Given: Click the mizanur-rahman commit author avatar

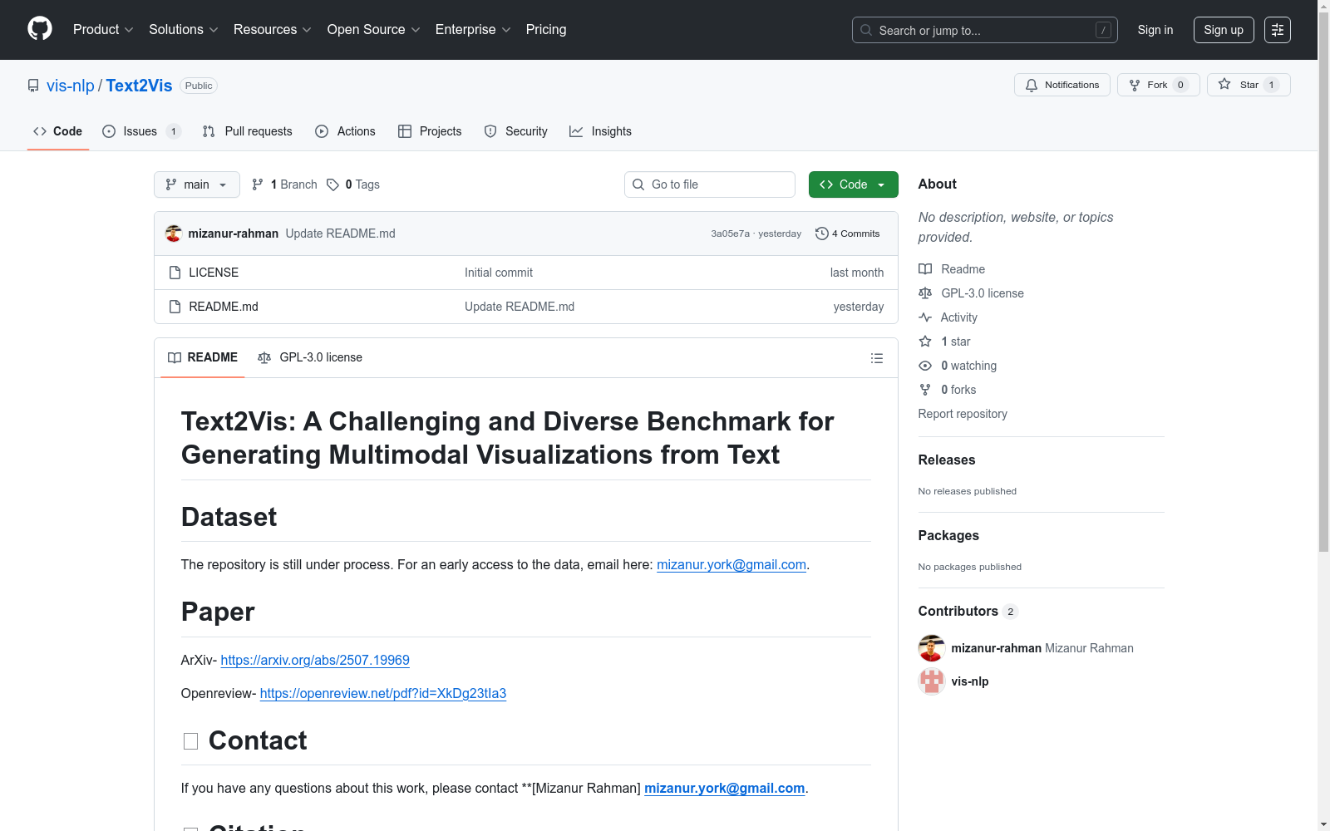Looking at the screenshot, I should (x=174, y=234).
